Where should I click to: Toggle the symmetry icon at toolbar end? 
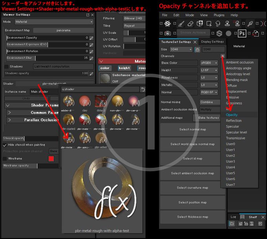pos(263,24)
